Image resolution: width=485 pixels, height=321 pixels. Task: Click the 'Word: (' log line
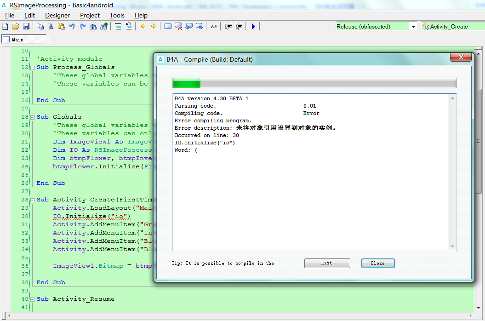point(186,150)
